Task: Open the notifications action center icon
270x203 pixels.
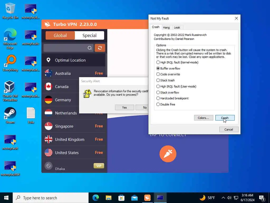Action: [262, 198]
